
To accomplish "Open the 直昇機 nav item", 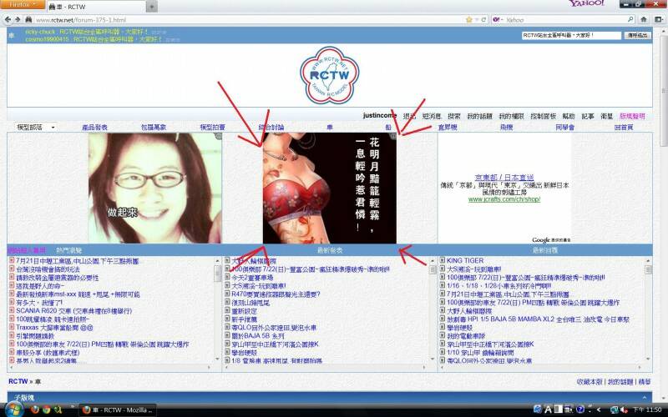I will click(x=448, y=128).
